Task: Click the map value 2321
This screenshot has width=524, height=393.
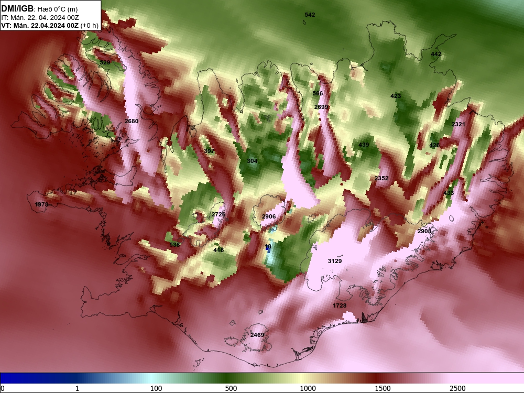Action: click(x=458, y=124)
